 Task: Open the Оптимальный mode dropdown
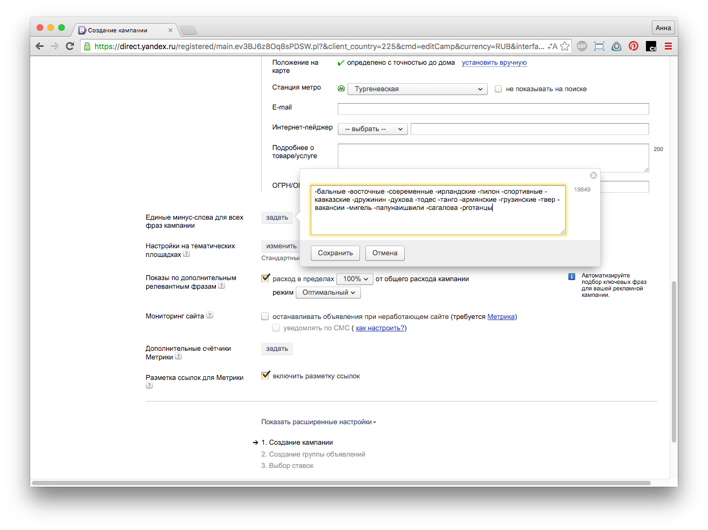pos(328,293)
